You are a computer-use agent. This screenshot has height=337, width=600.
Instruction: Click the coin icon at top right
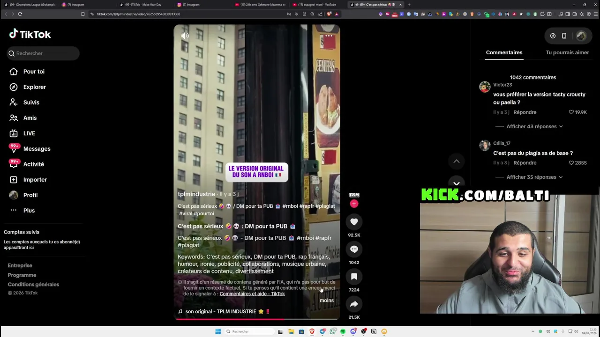tap(553, 36)
